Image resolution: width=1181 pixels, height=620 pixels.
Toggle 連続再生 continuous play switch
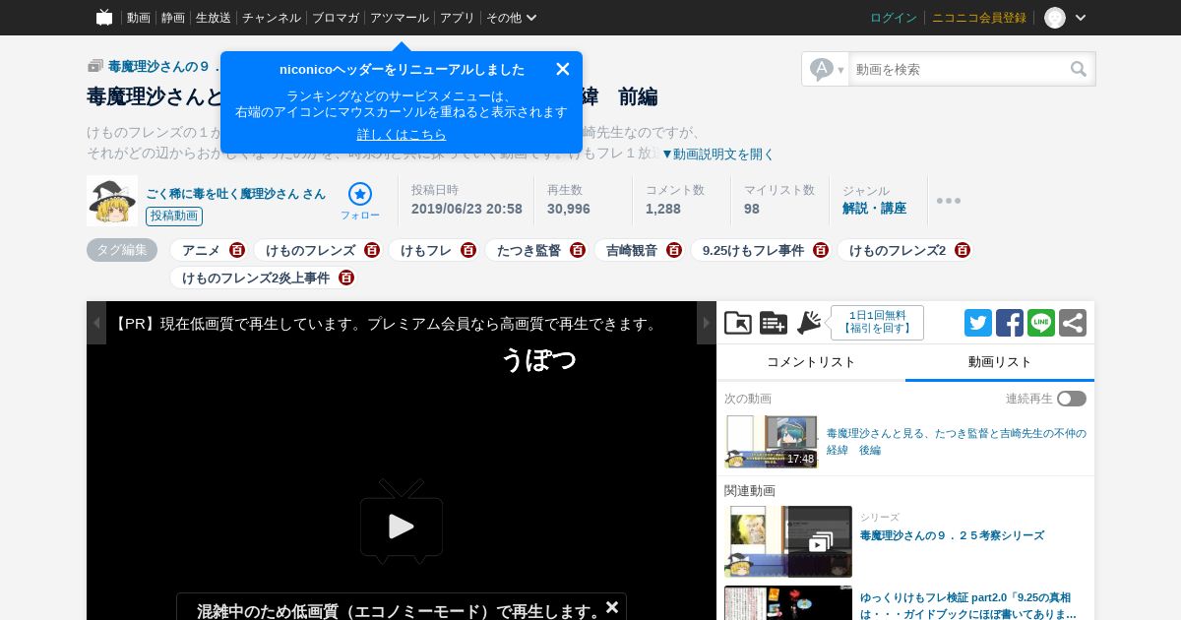tap(1072, 399)
